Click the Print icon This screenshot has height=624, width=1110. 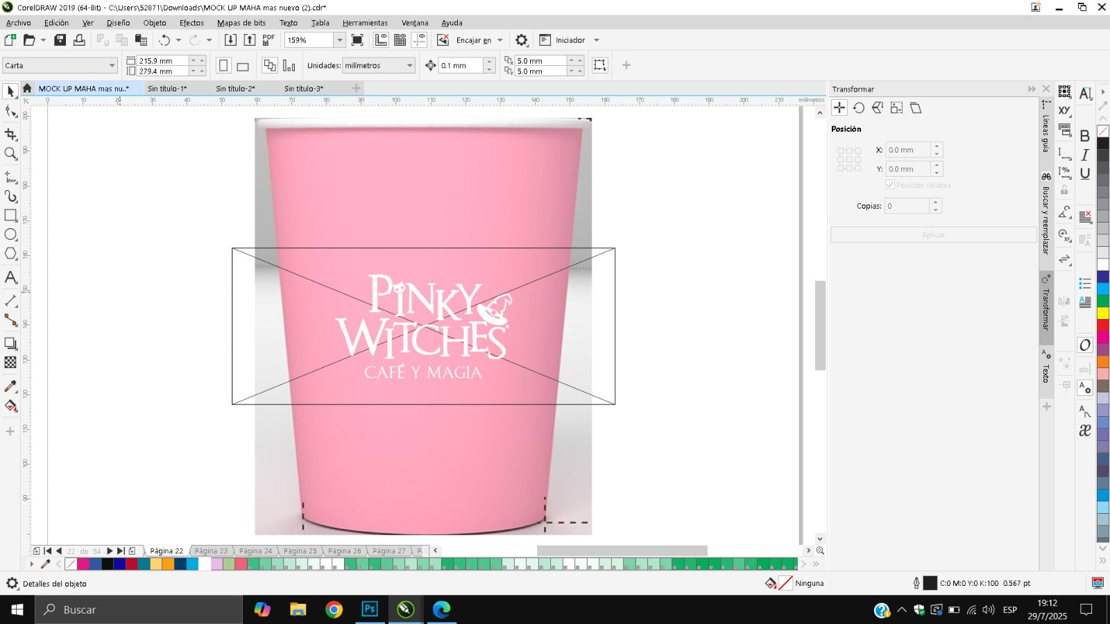click(x=79, y=40)
